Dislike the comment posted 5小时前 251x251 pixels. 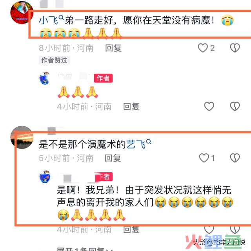pyautogui.click(x=235, y=158)
